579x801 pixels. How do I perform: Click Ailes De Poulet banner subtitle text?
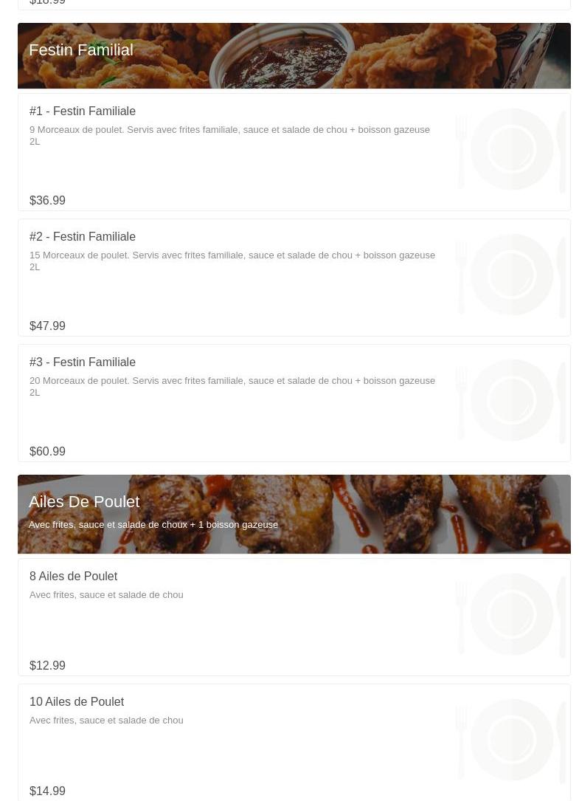[153, 525]
